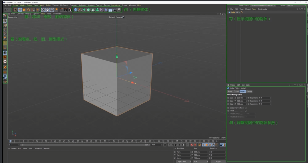308x163 pixels.
Task: Toggle the Size X animation dot
Action: 228,98
